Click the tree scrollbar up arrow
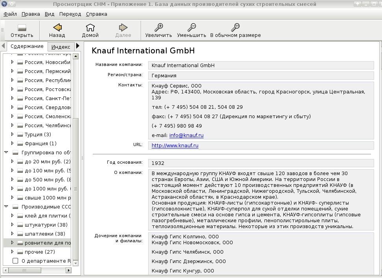Image resolution: width=382 pixels, height=278 pixels. 75,57
